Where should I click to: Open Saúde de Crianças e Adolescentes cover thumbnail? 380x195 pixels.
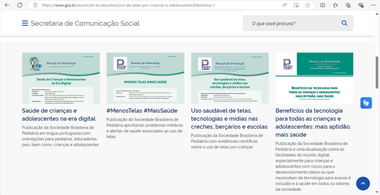click(61, 78)
